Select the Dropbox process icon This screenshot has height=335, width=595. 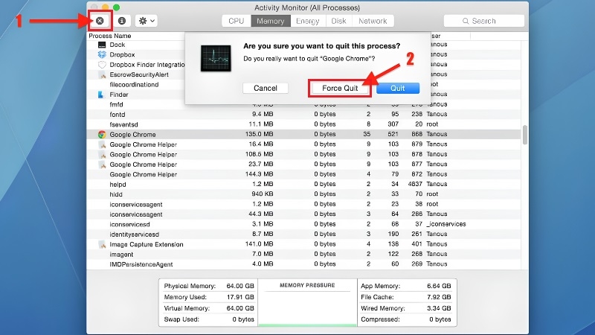pyautogui.click(x=102, y=54)
